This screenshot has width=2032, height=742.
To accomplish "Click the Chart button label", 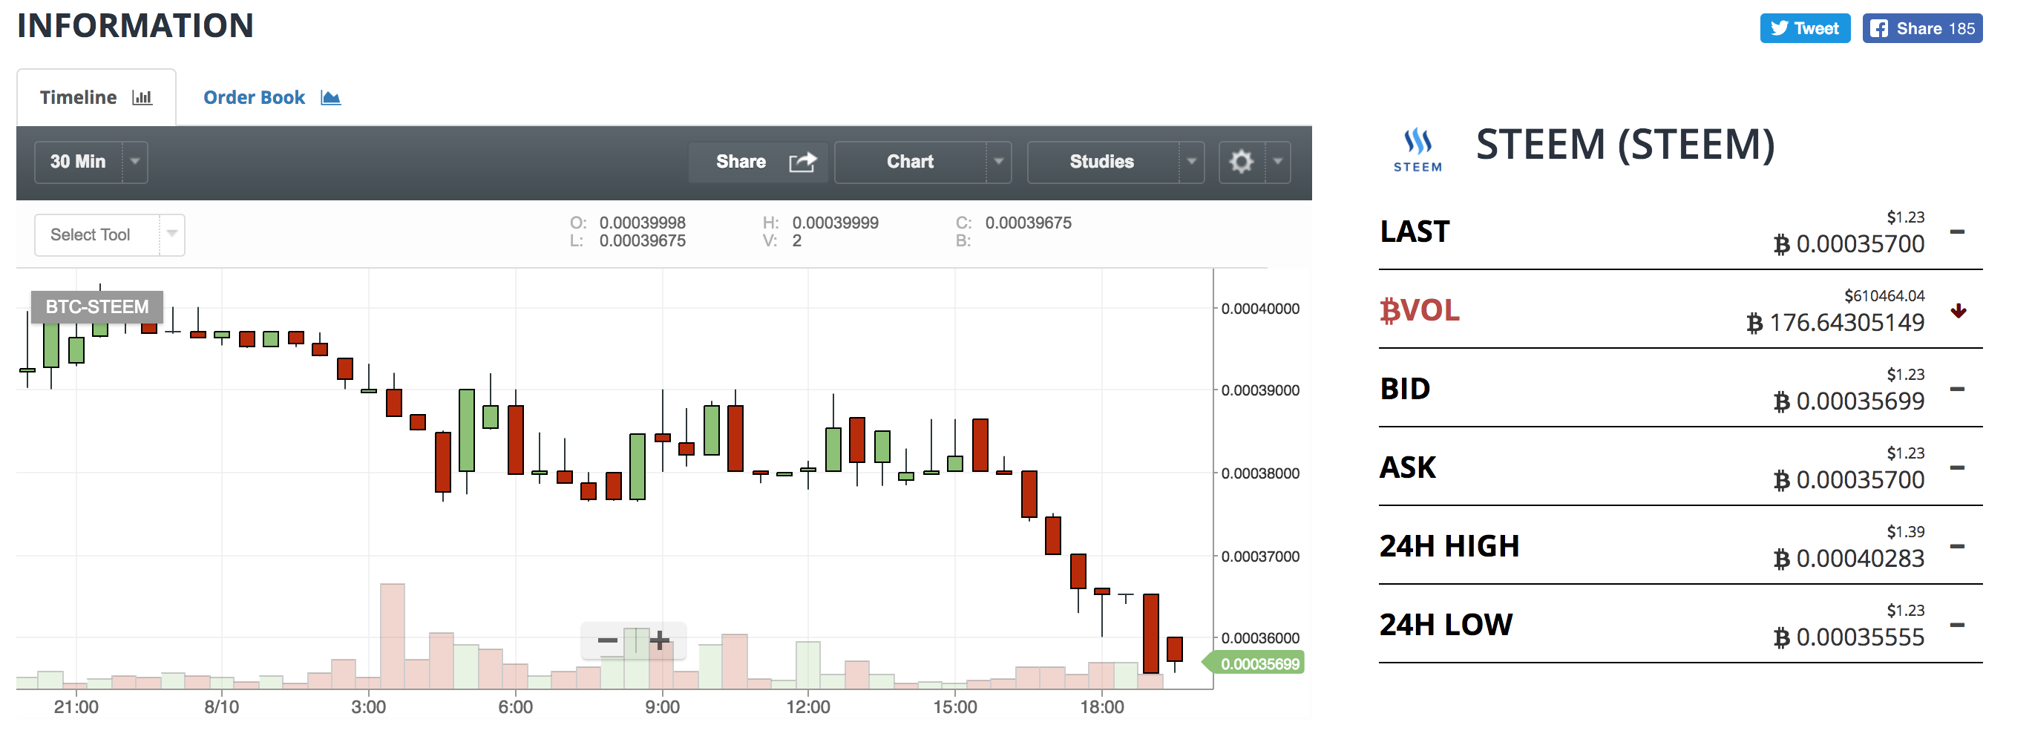I will point(911,162).
